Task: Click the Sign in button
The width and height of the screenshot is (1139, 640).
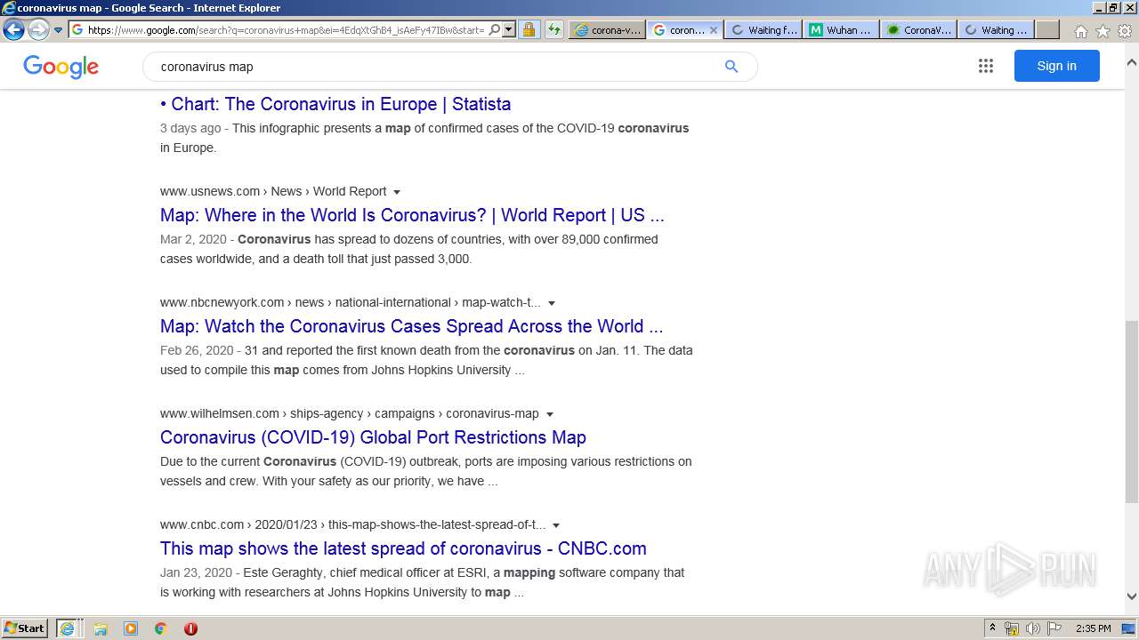Action: point(1056,66)
